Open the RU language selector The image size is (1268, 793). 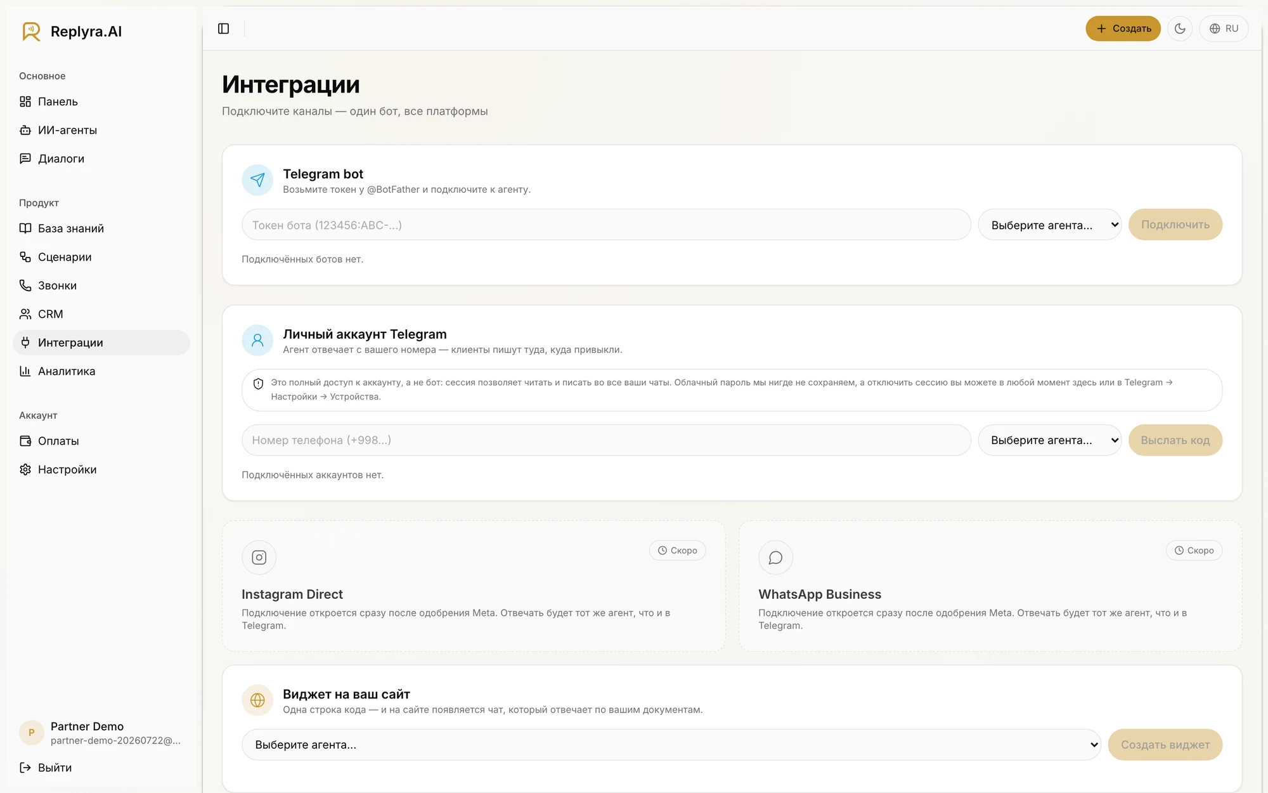point(1224,29)
